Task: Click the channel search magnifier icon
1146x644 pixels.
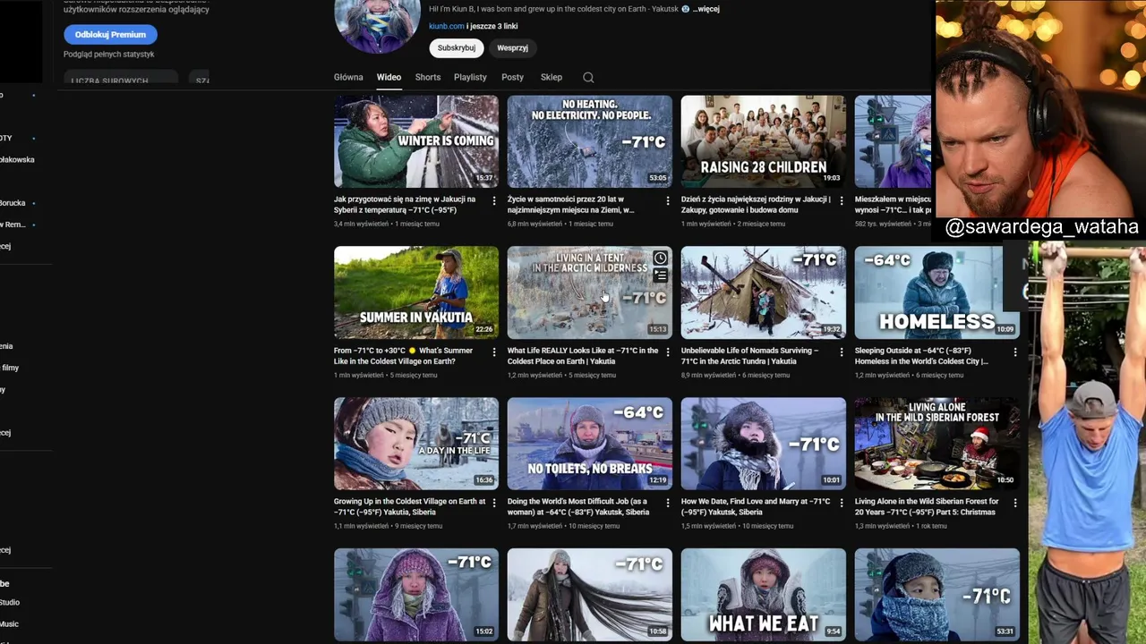Action: tap(588, 78)
